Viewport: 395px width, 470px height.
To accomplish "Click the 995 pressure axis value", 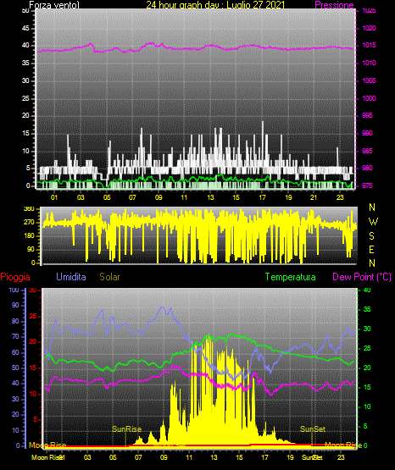I will click(x=367, y=115).
